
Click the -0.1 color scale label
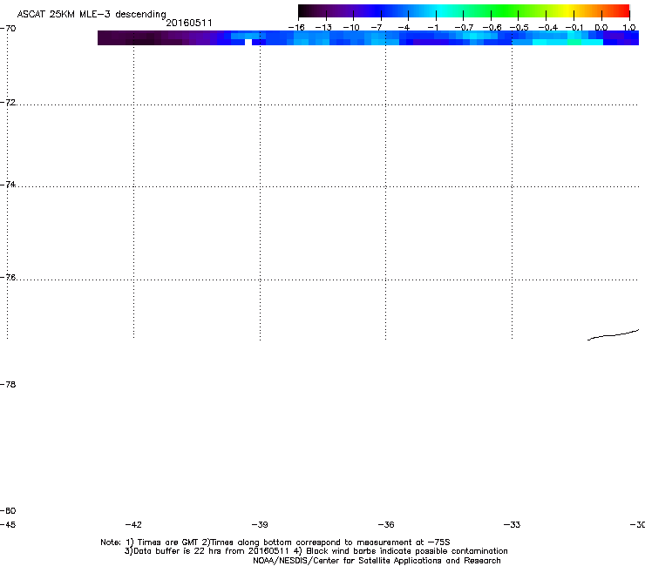click(x=574, y=28)
